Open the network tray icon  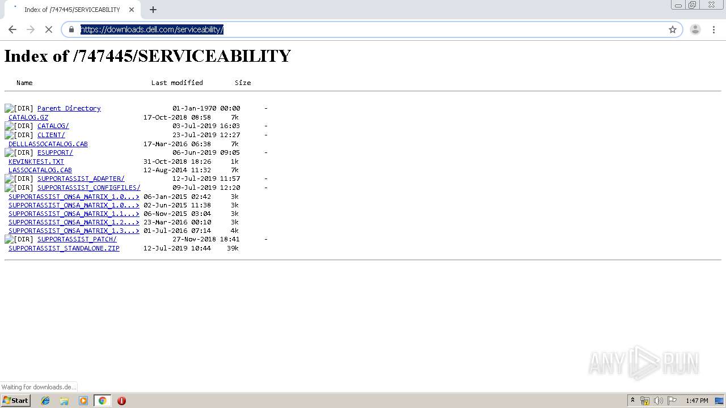645,401
